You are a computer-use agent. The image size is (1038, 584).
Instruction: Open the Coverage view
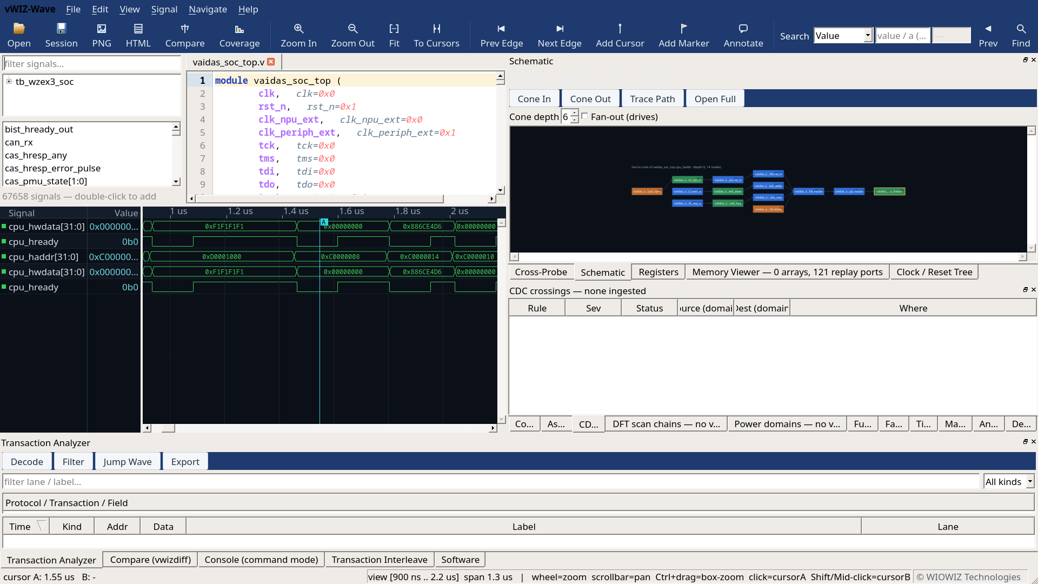click(x=239, y=35)
